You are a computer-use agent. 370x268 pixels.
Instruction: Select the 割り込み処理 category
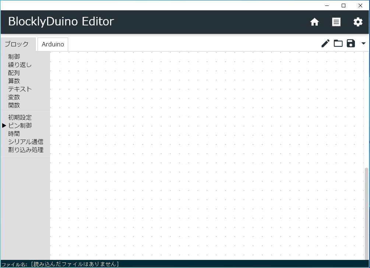[26, 150]
